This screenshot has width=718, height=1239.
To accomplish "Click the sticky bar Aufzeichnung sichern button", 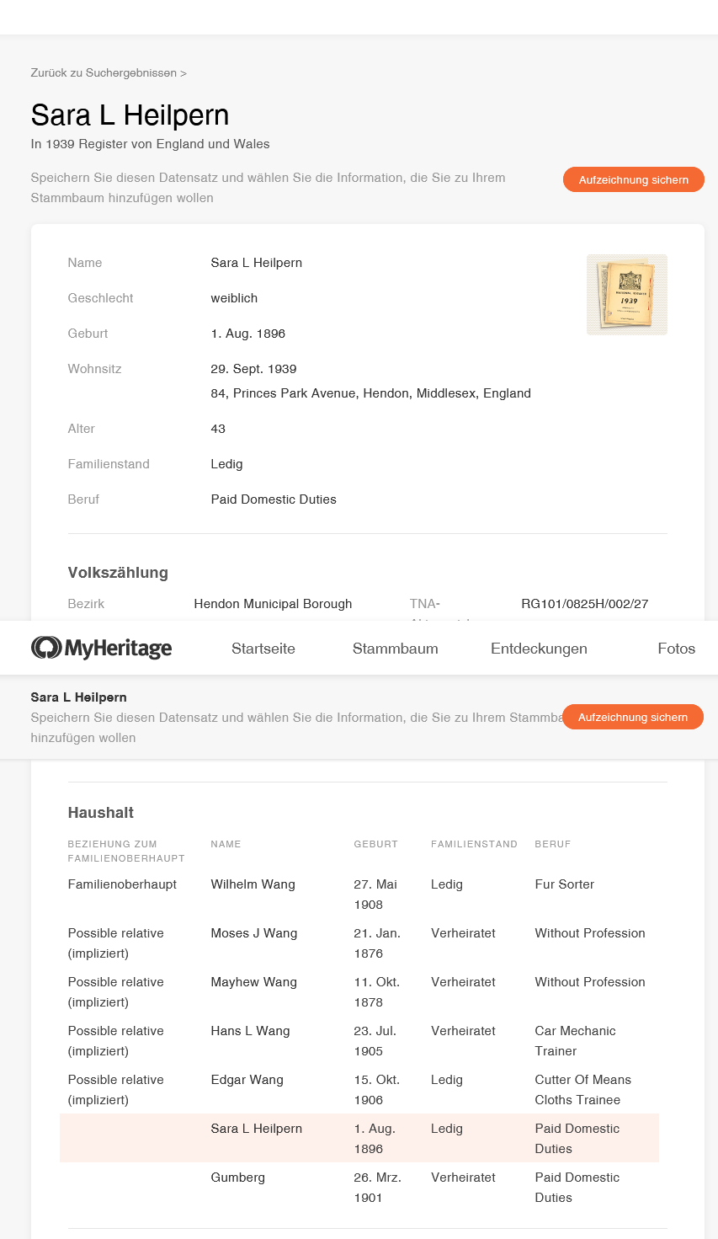I will point(632,718).
